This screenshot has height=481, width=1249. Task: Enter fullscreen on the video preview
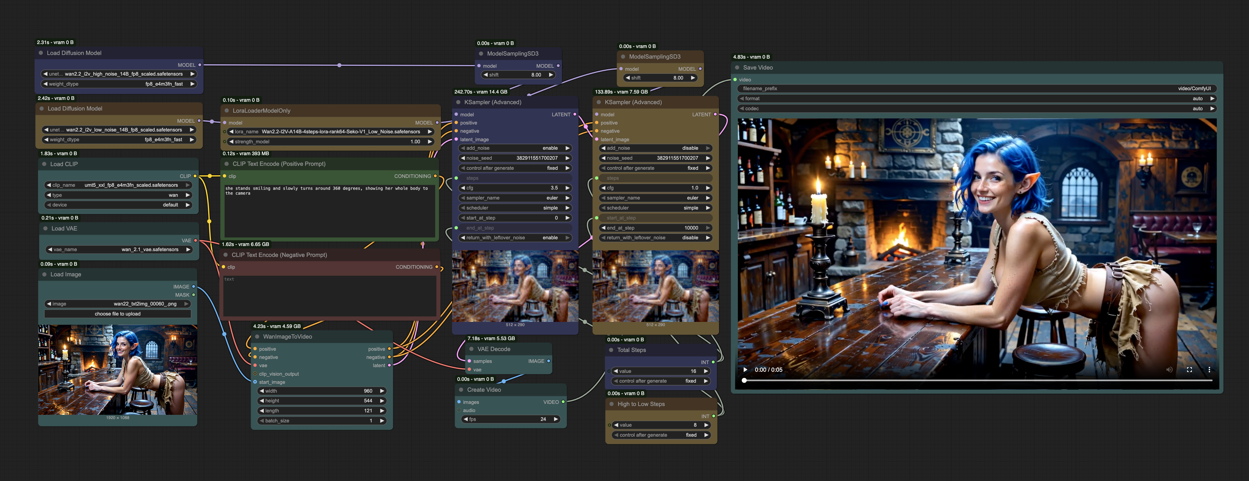[1189, 370]
